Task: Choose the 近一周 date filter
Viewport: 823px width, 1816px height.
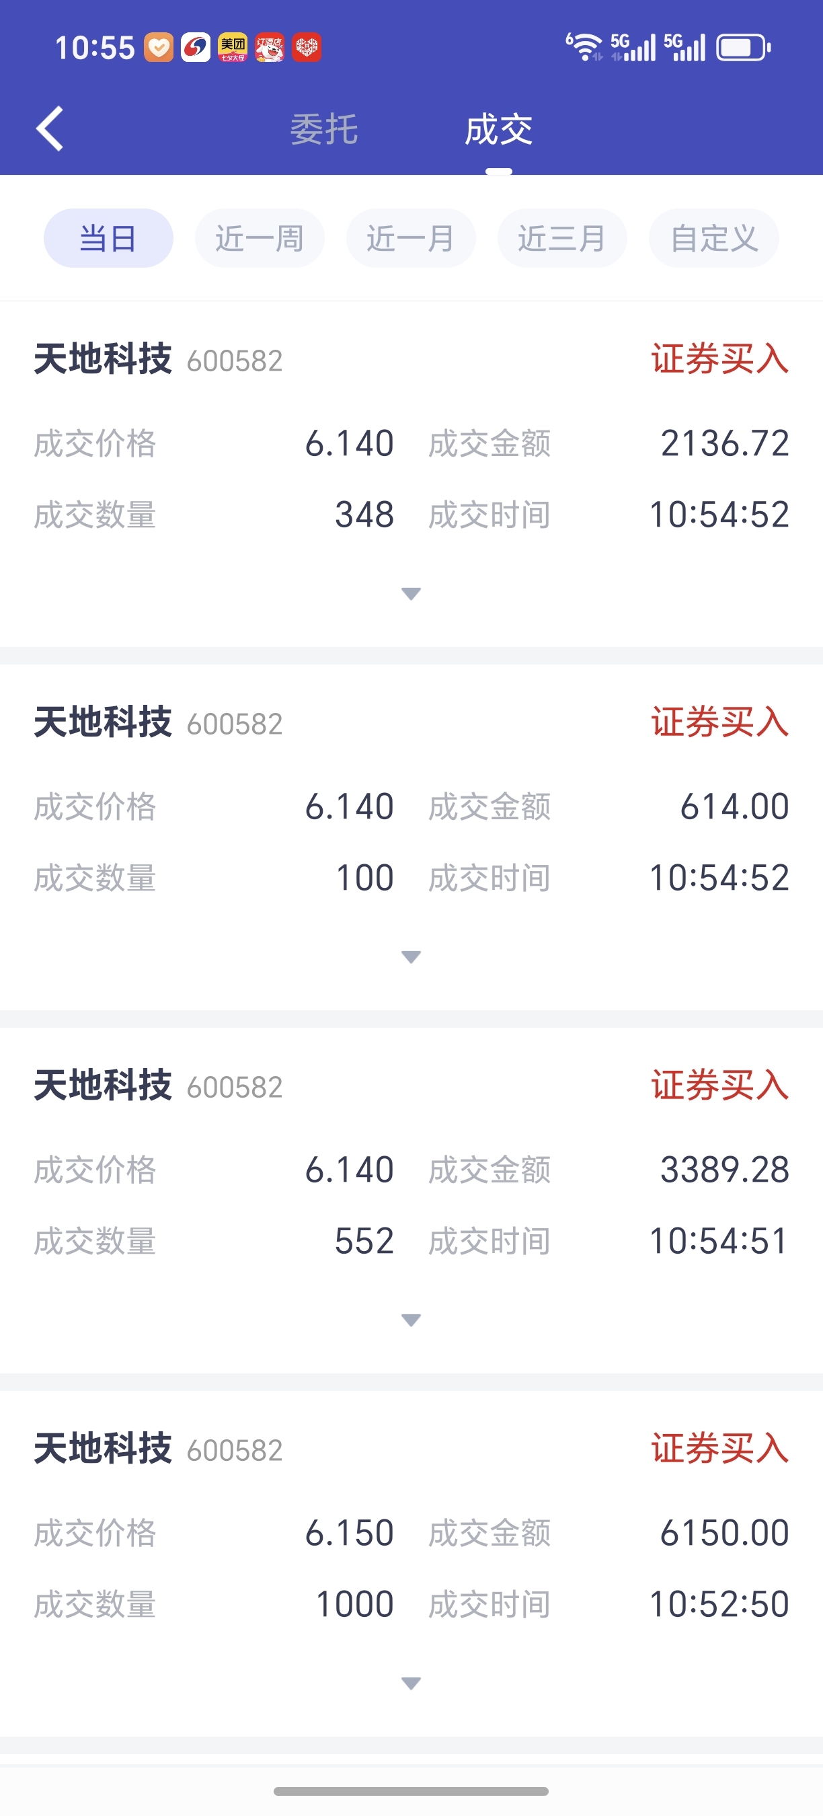Action: point(260,238)
